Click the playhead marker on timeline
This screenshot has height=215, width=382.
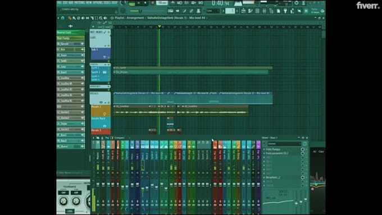[160, 26]
